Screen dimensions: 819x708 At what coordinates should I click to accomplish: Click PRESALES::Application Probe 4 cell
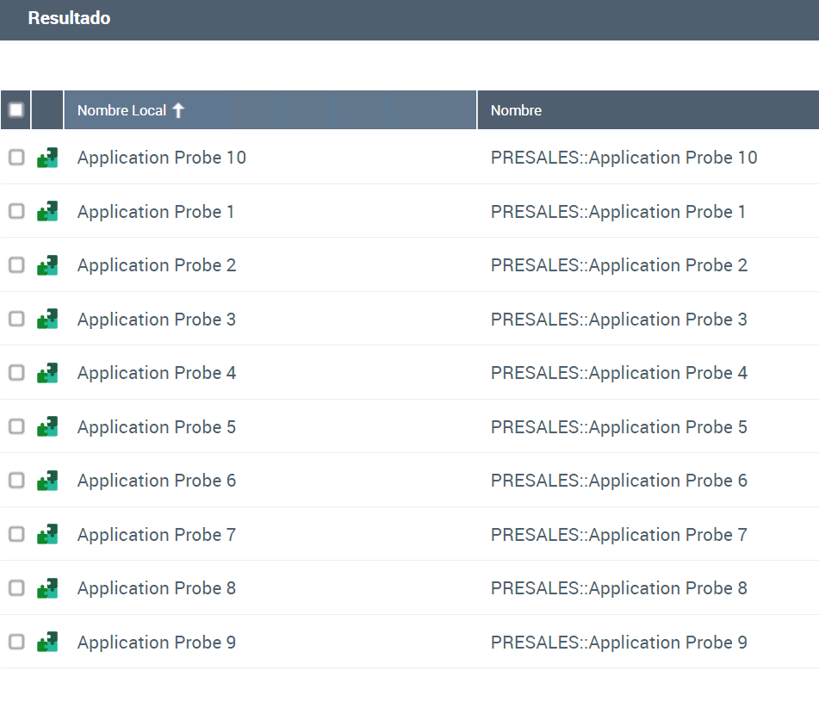click(619, 373)
